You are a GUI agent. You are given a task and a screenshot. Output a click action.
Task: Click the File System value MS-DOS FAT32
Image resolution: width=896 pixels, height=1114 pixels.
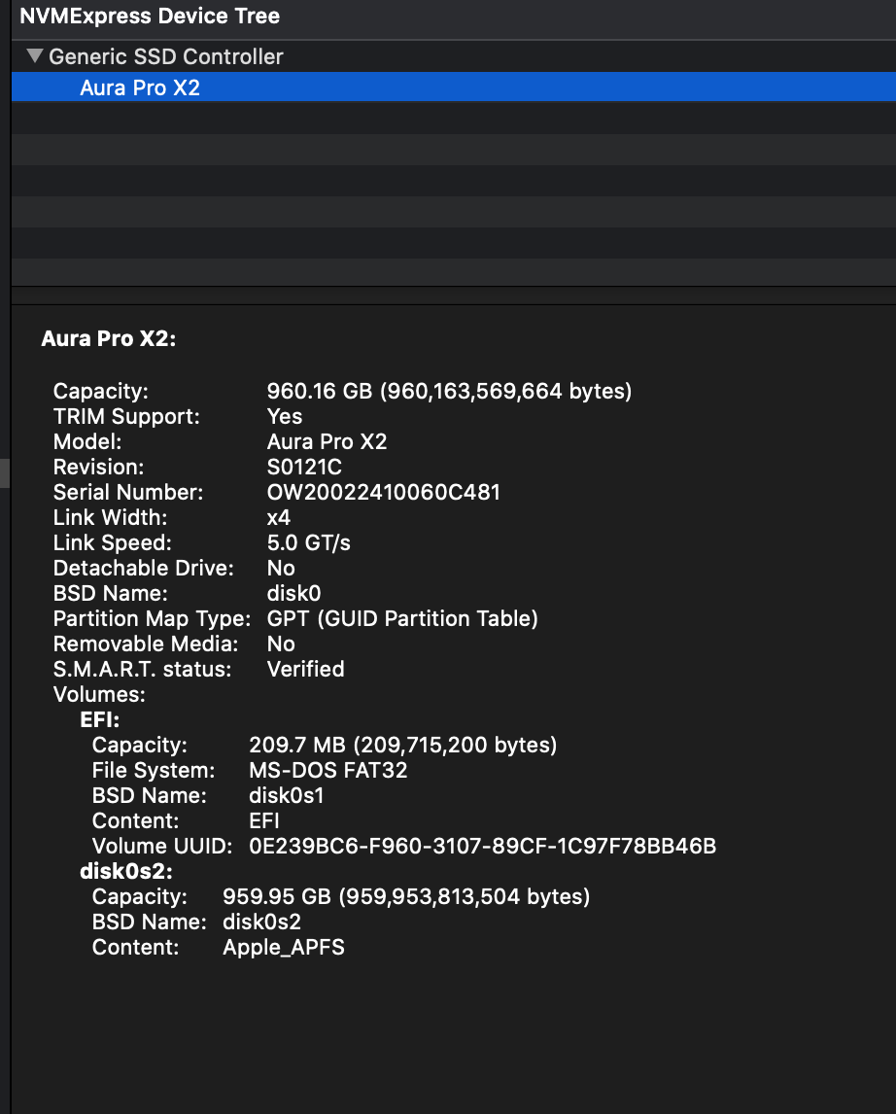[328, 770]
